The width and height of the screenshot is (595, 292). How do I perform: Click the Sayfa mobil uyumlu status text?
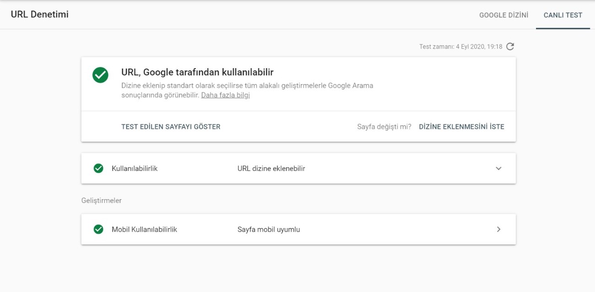[268, 229]
